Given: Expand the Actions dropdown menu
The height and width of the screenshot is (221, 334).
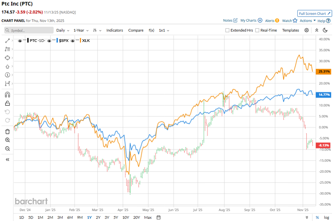Looking at the screenshot, I should [308, 21].
